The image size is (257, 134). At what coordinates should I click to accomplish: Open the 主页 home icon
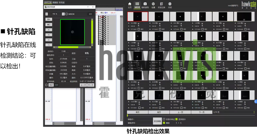click(130, 5)
